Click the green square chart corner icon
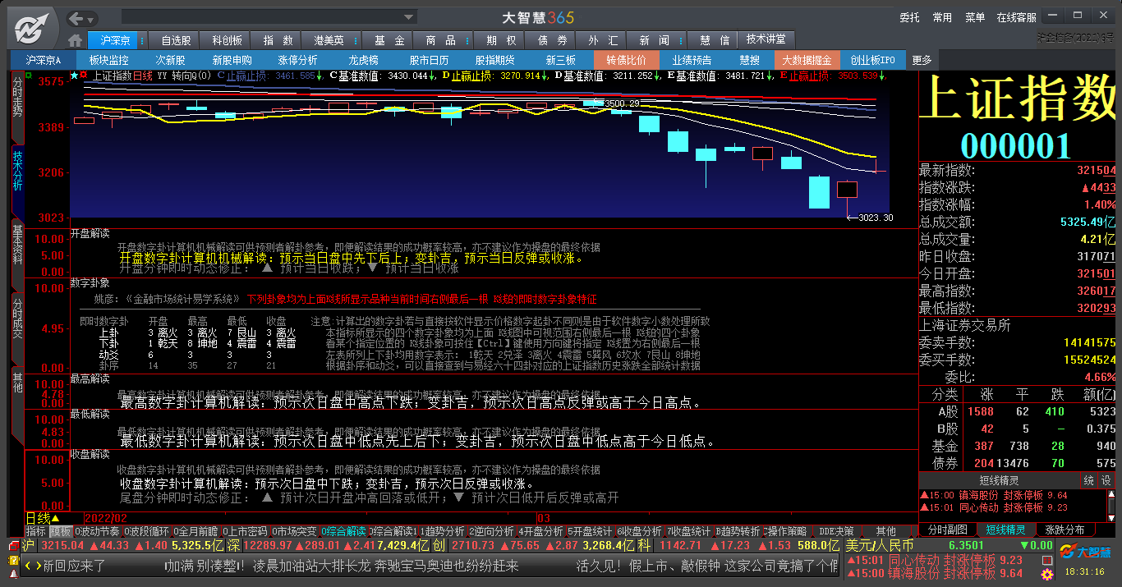The image size is (1122, 587). pyautogui.click(x=29, y=75)
